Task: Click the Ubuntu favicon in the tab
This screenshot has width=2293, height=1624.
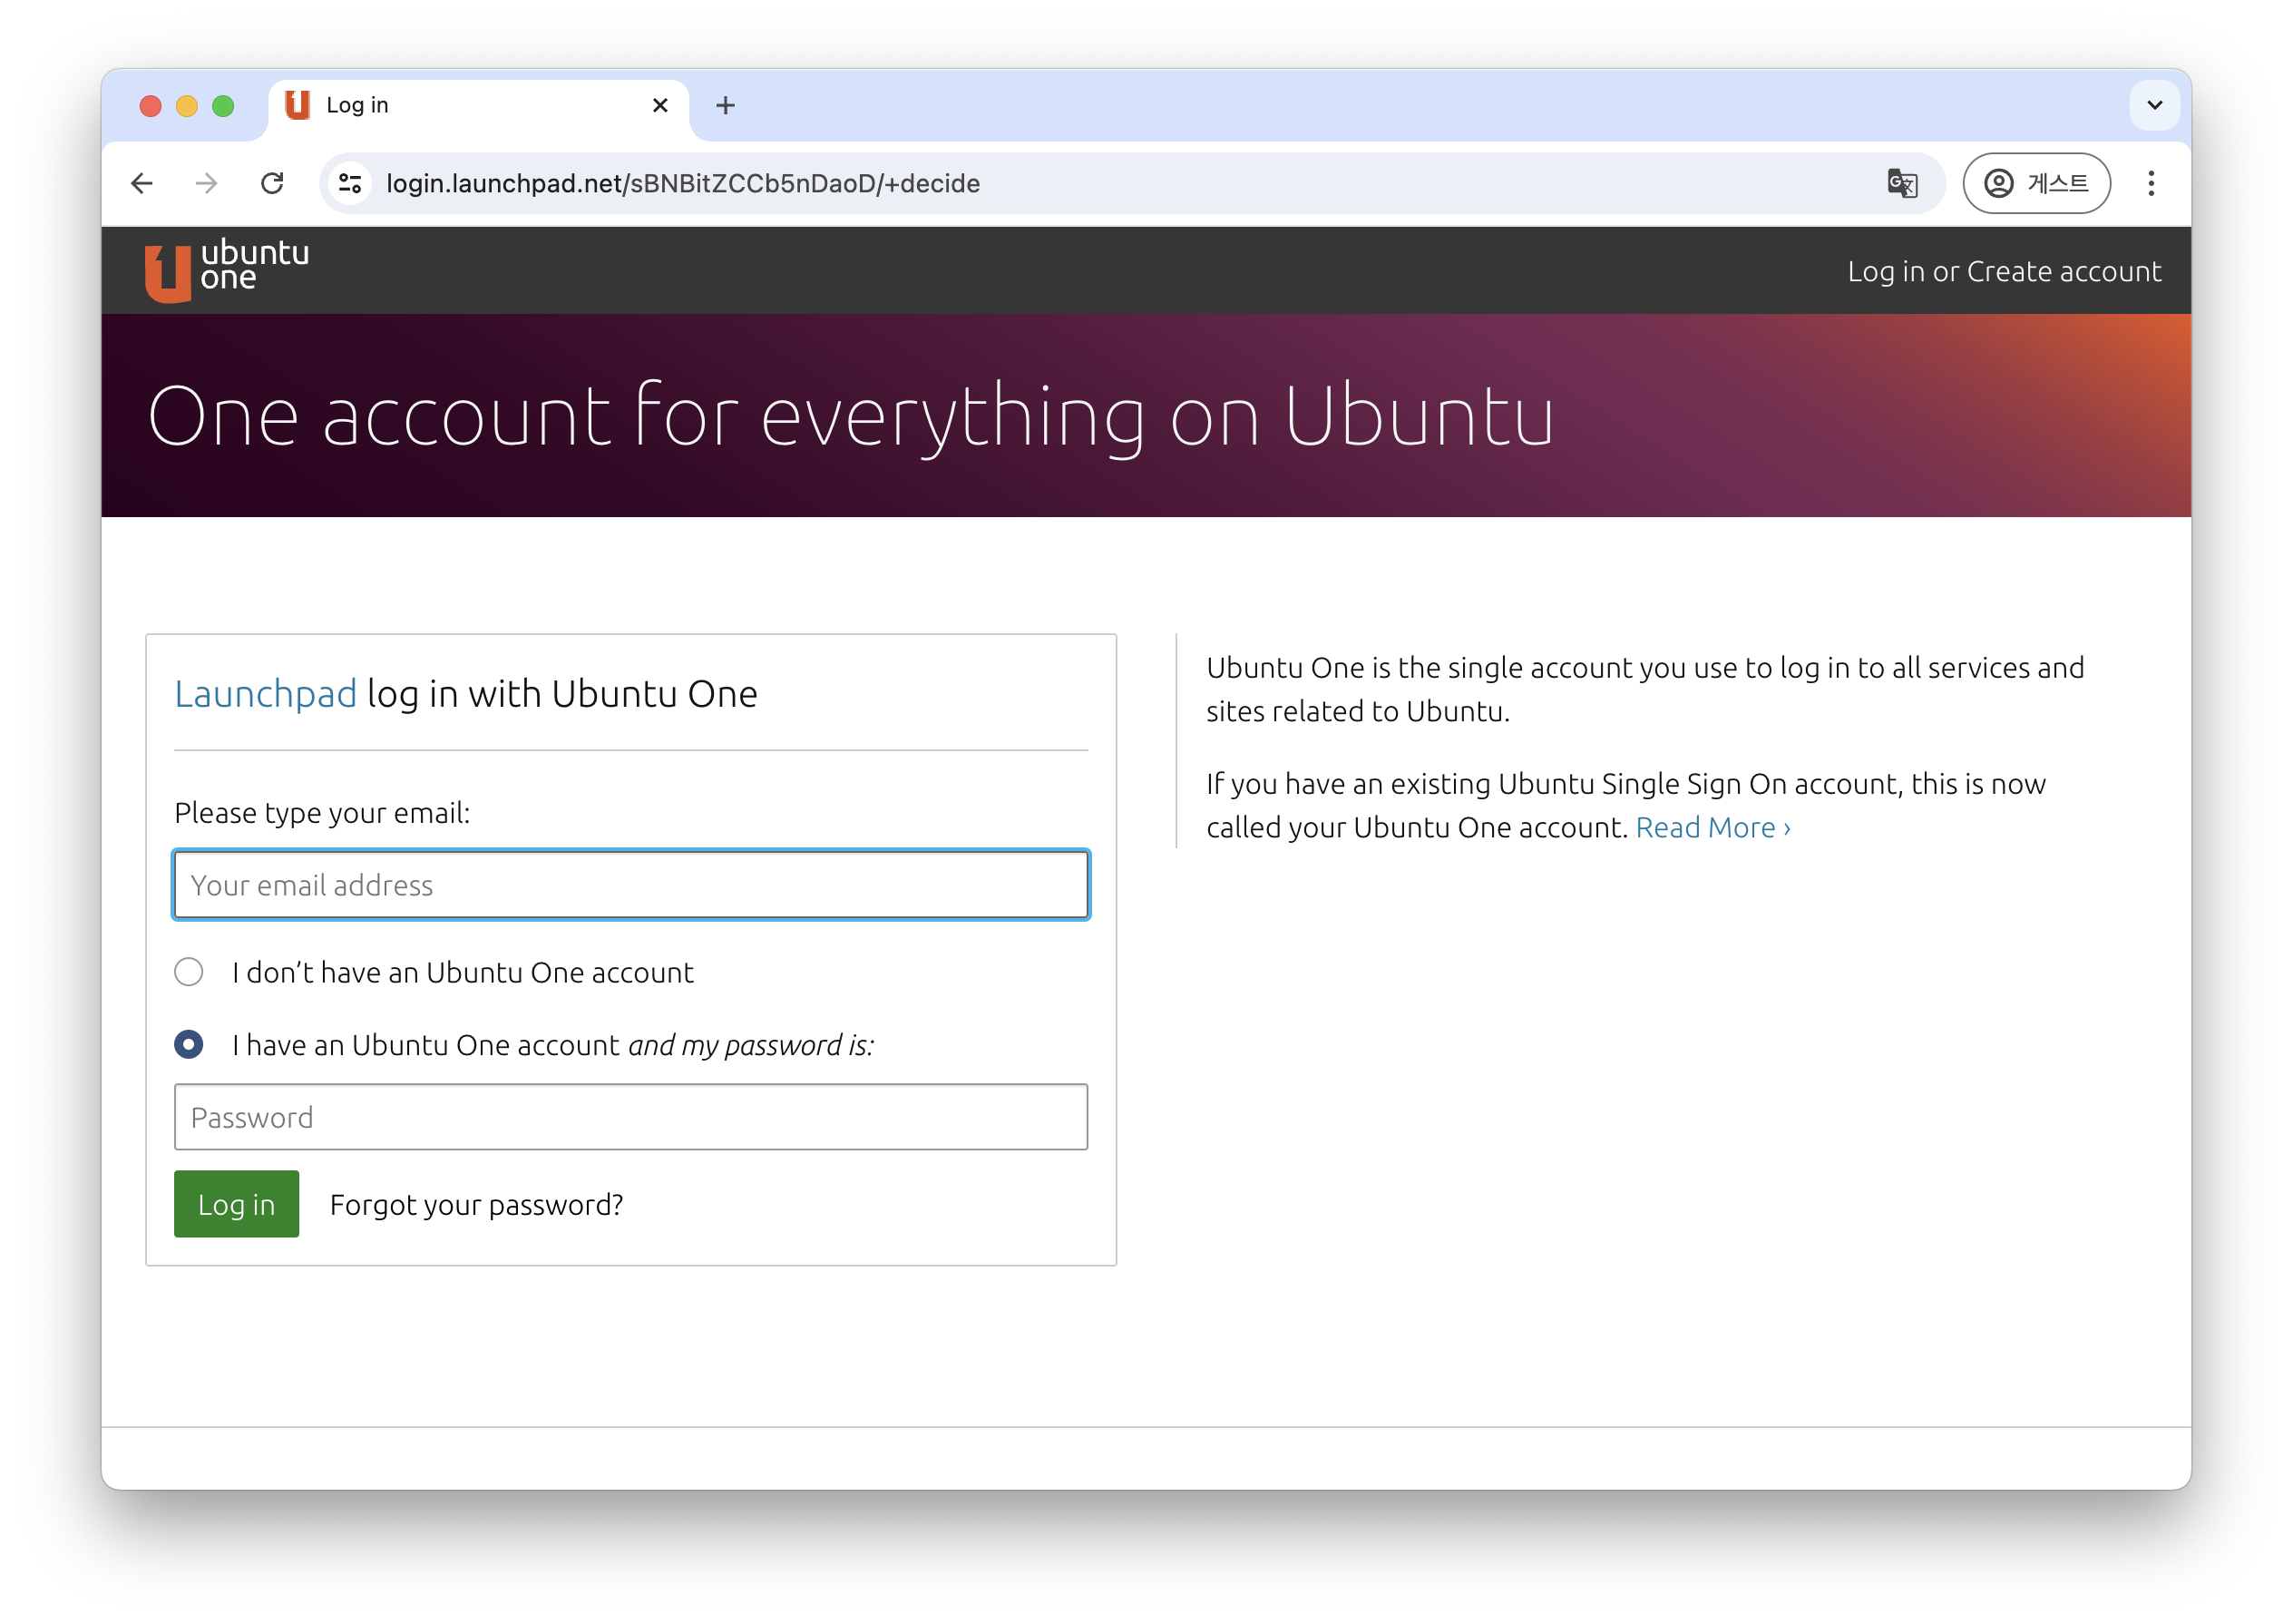Action: click(x=298, y=105)
